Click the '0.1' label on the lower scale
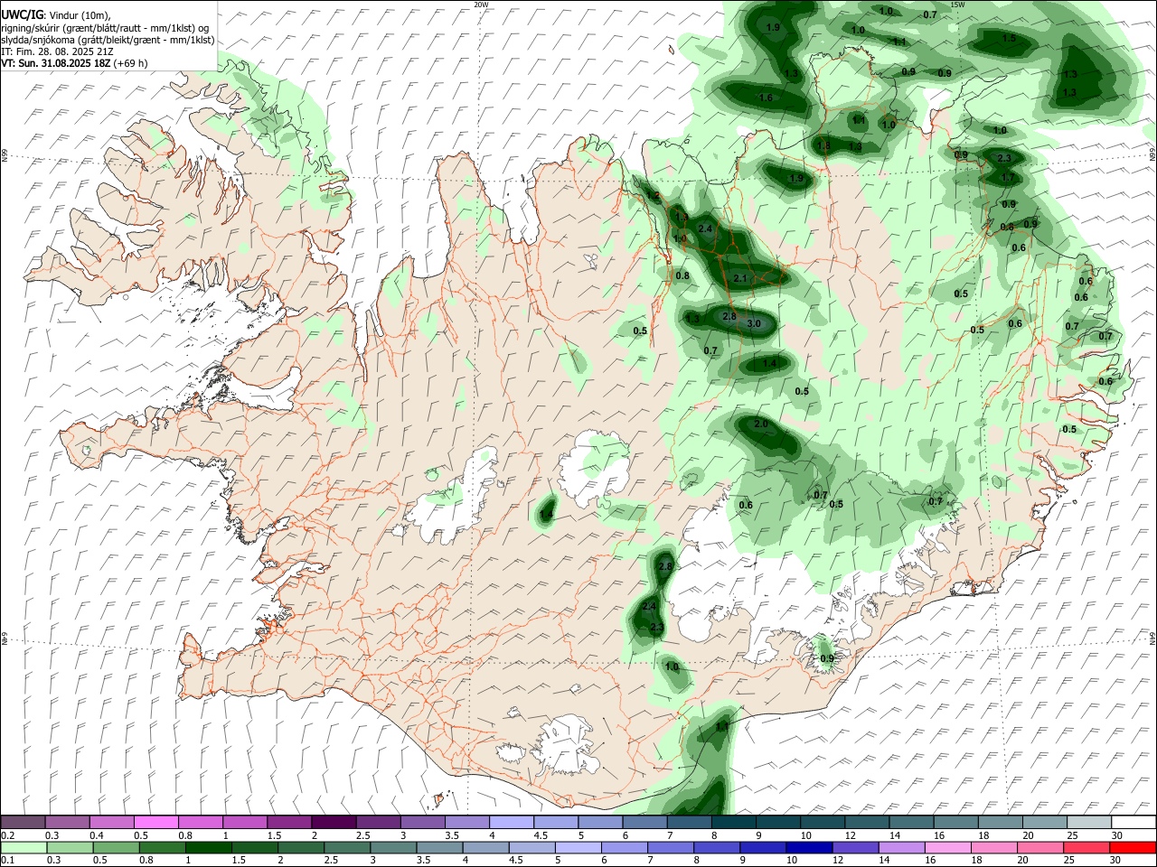The width and height of the screenshot is (1157, 867). pyautogui.click(x=7, y=860)
